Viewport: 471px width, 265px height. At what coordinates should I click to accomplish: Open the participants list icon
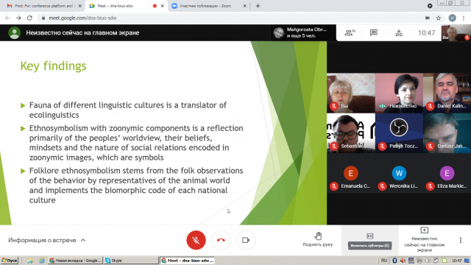click(x=350, y=32)
